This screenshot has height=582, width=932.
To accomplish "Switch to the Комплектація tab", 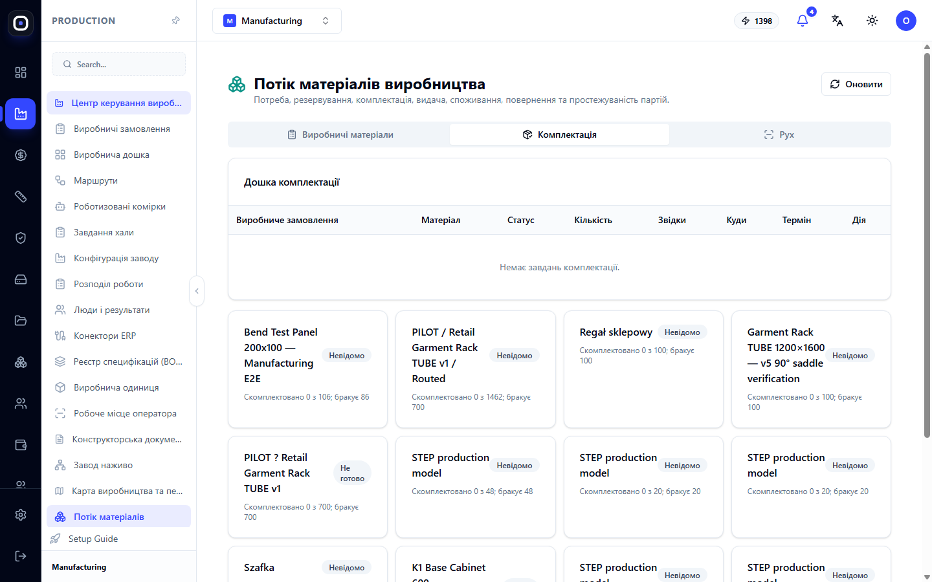I will [559, 135].
